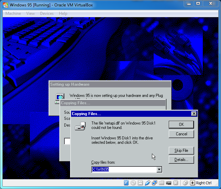Click the network adapters status icon
Screen dimensions: 221x189
[x=155, y=183]
